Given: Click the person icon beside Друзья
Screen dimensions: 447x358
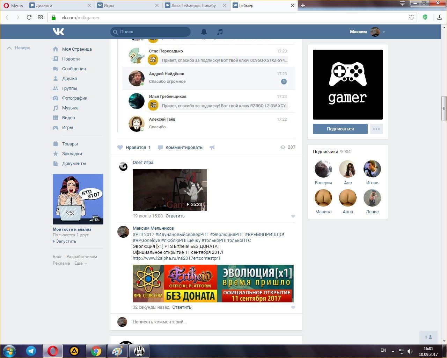Looking at the screenshot, I should click(x=56, y=79).
